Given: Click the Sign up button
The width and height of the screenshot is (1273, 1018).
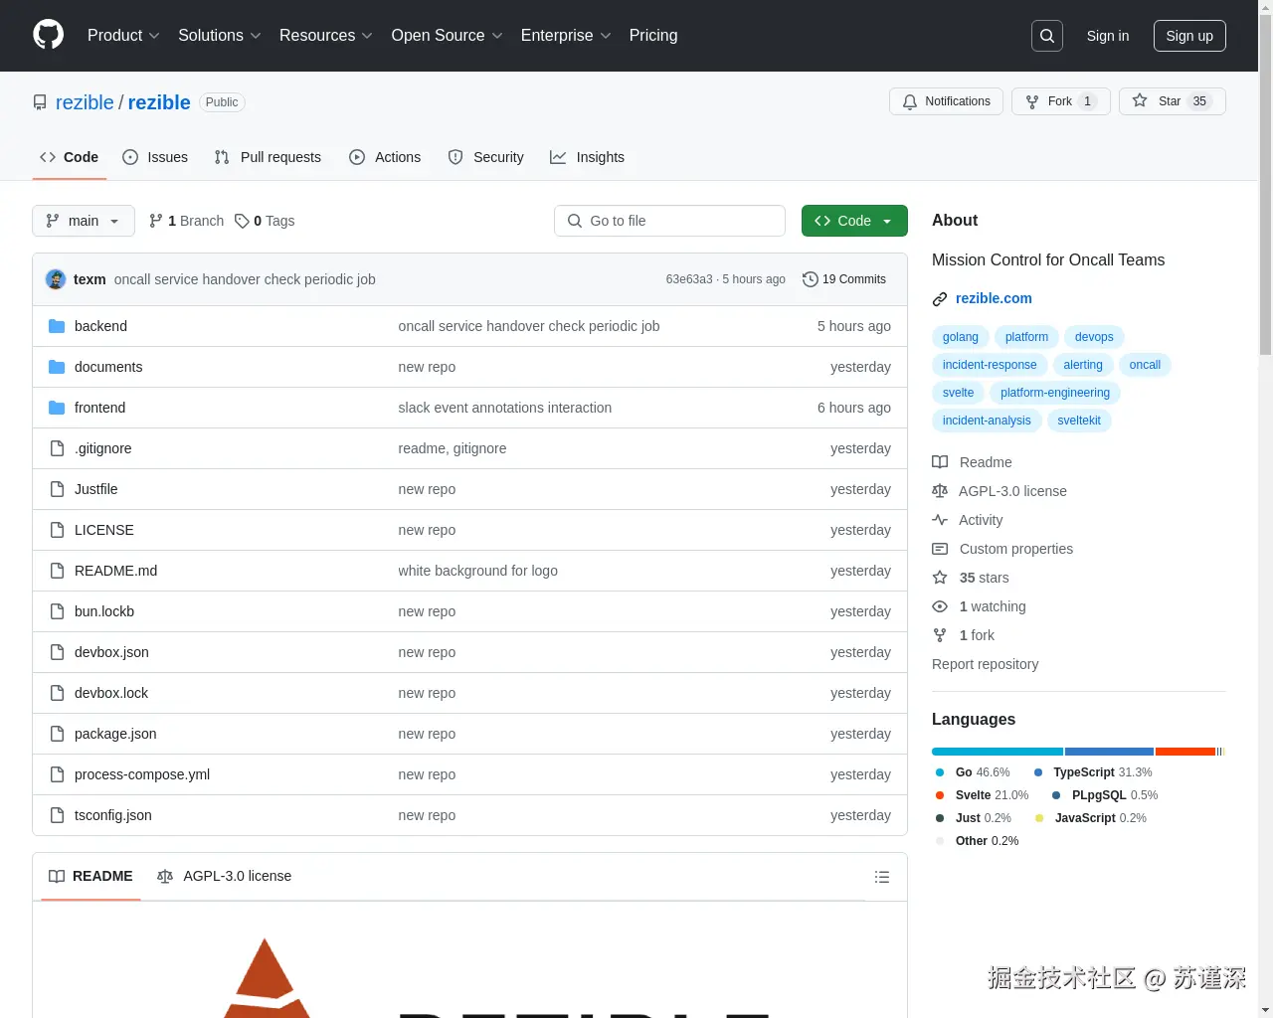Looking at the screenshot, I should (1189, 36).
